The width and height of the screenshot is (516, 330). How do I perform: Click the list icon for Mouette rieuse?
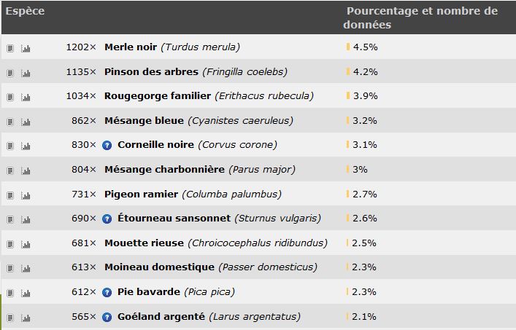(10, 244)
